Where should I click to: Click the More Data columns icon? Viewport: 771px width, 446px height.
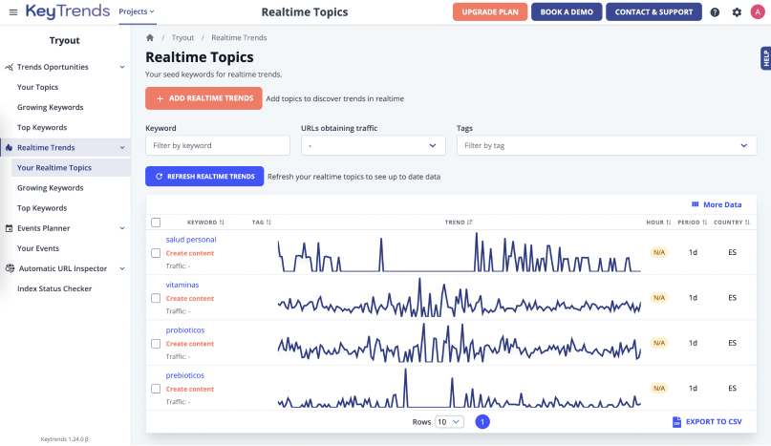click(x=696, y=204)
